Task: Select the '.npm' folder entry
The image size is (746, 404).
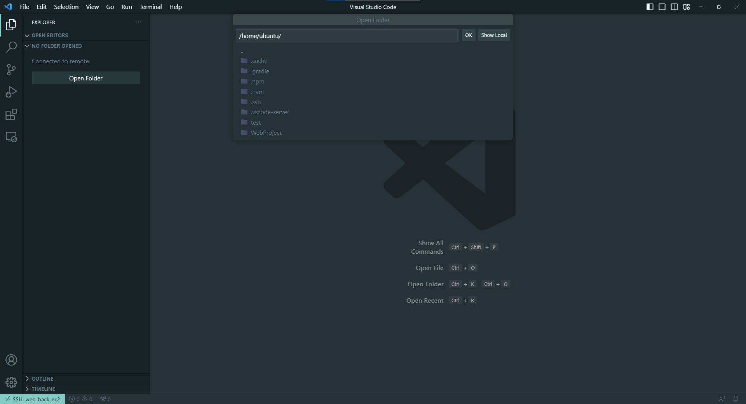Action: 373,81
